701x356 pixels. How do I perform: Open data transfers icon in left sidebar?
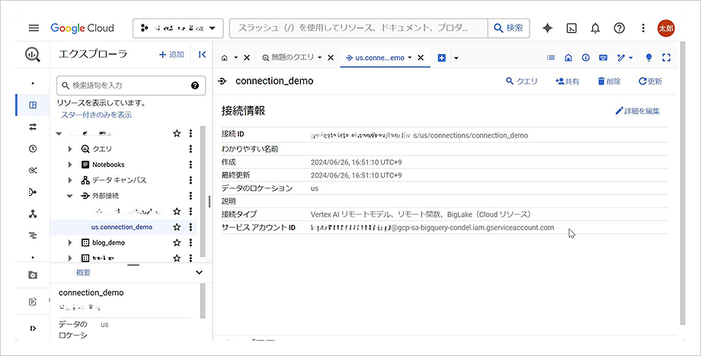(33, 127)
